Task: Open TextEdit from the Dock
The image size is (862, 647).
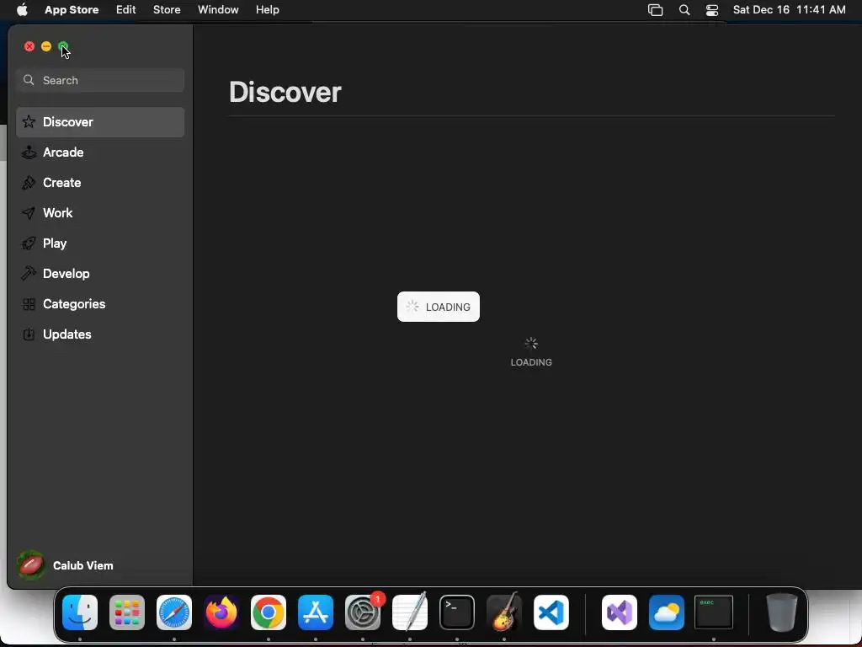Action: point(410,612)
